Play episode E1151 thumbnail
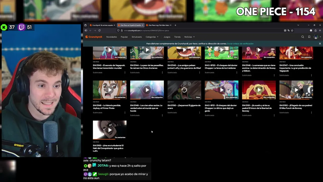The image size is (323, 182). click(259, 90)
